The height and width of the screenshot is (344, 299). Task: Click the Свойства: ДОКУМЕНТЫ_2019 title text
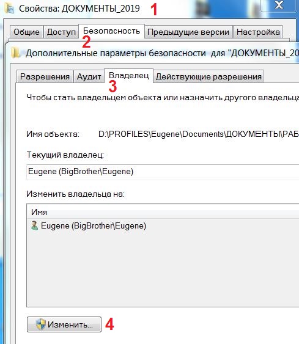[79, 9]
